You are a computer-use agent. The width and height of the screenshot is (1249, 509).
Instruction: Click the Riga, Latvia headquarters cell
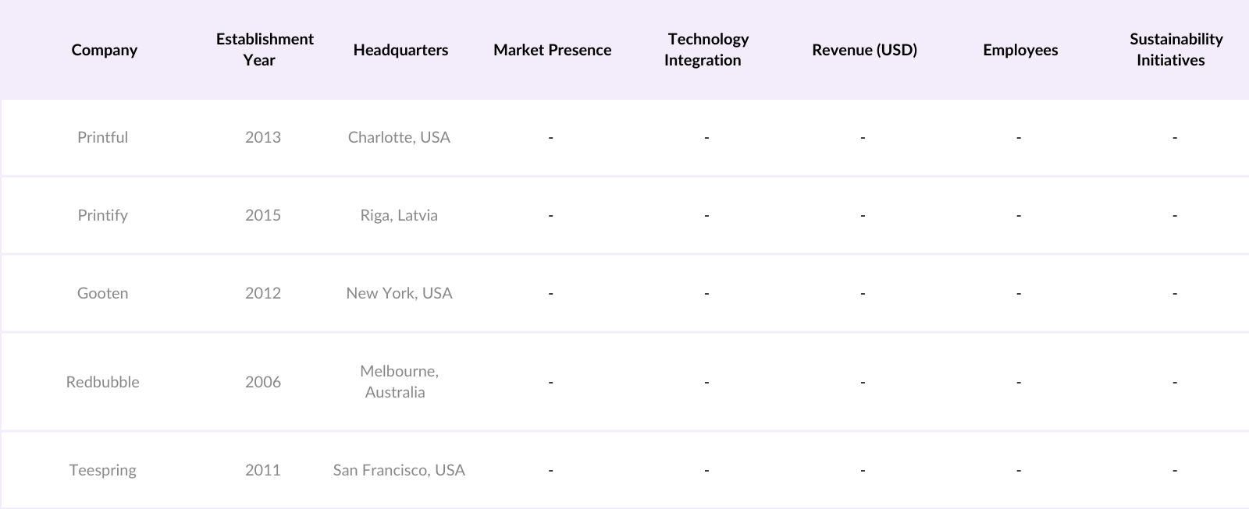click(399, 215)
